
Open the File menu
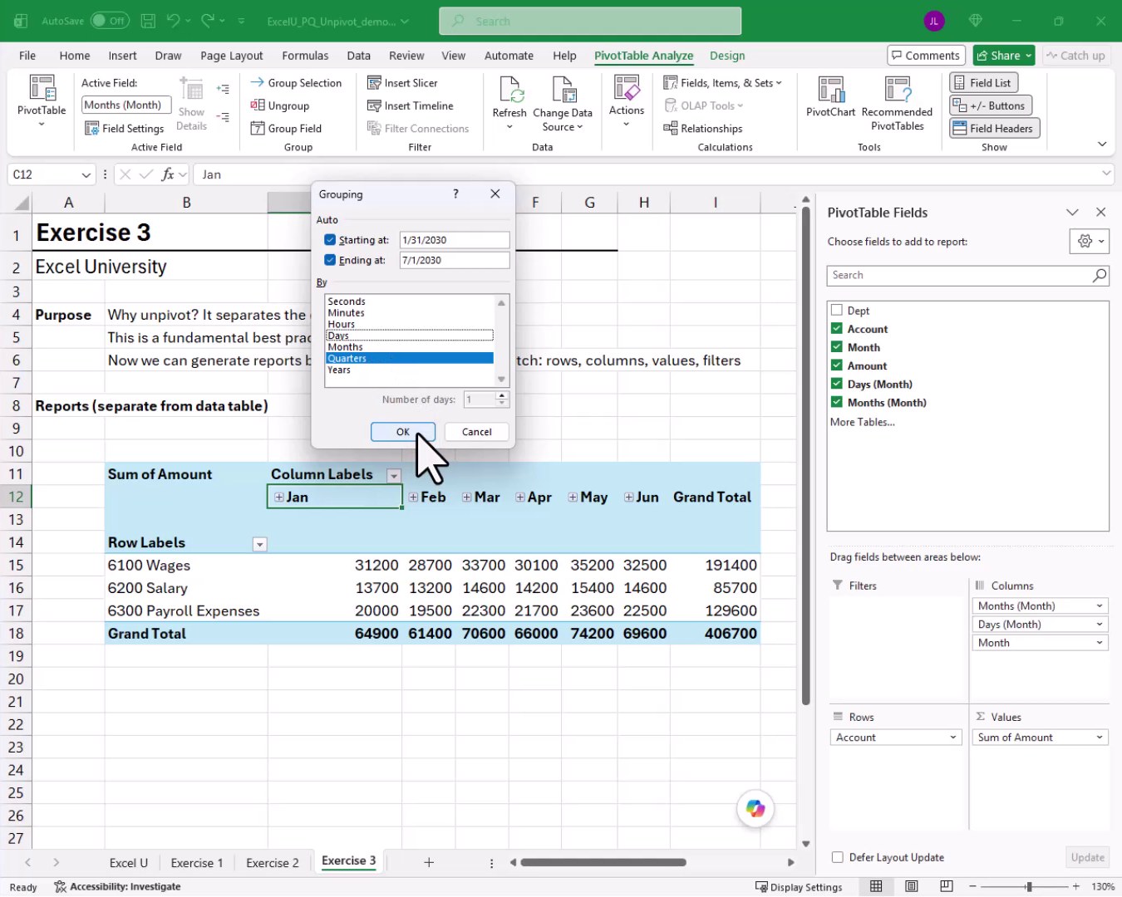27,56
